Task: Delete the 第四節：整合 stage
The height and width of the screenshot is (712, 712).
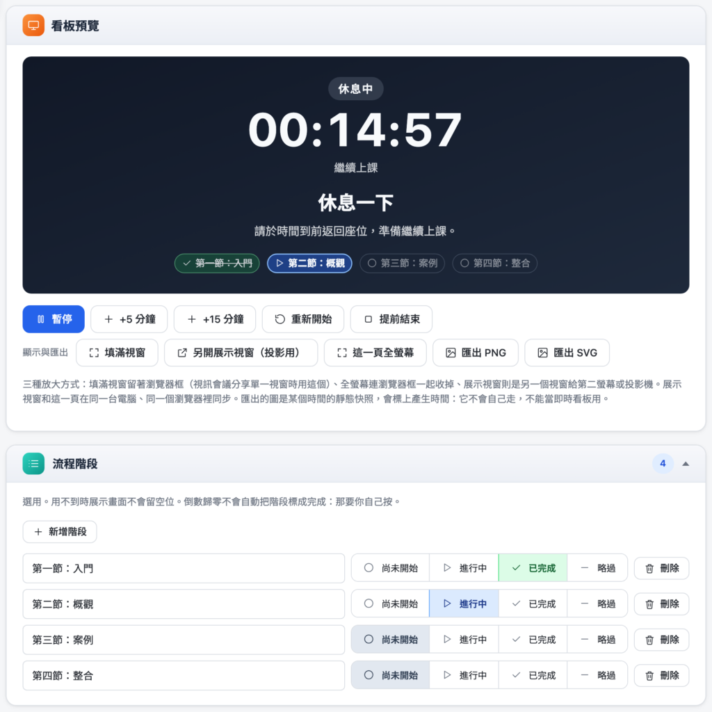Action: pyautogui.click(x=662, y=676)
